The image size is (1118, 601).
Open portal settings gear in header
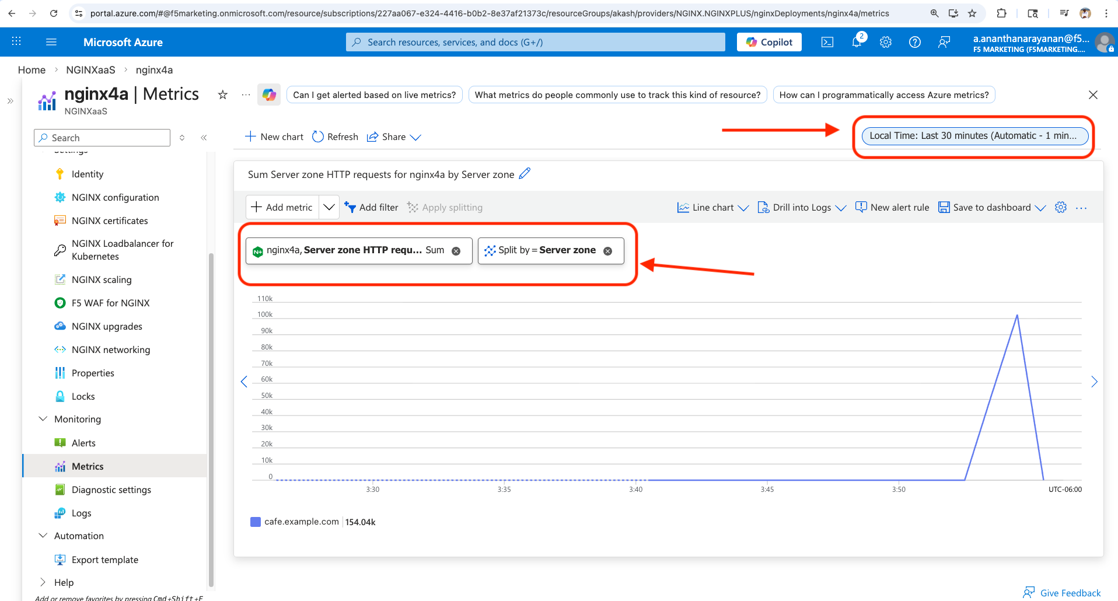(886, 42)
